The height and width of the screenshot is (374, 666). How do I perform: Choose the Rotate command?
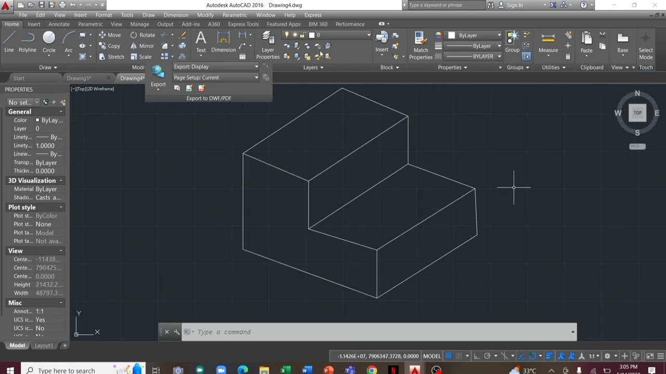[142, 35]
